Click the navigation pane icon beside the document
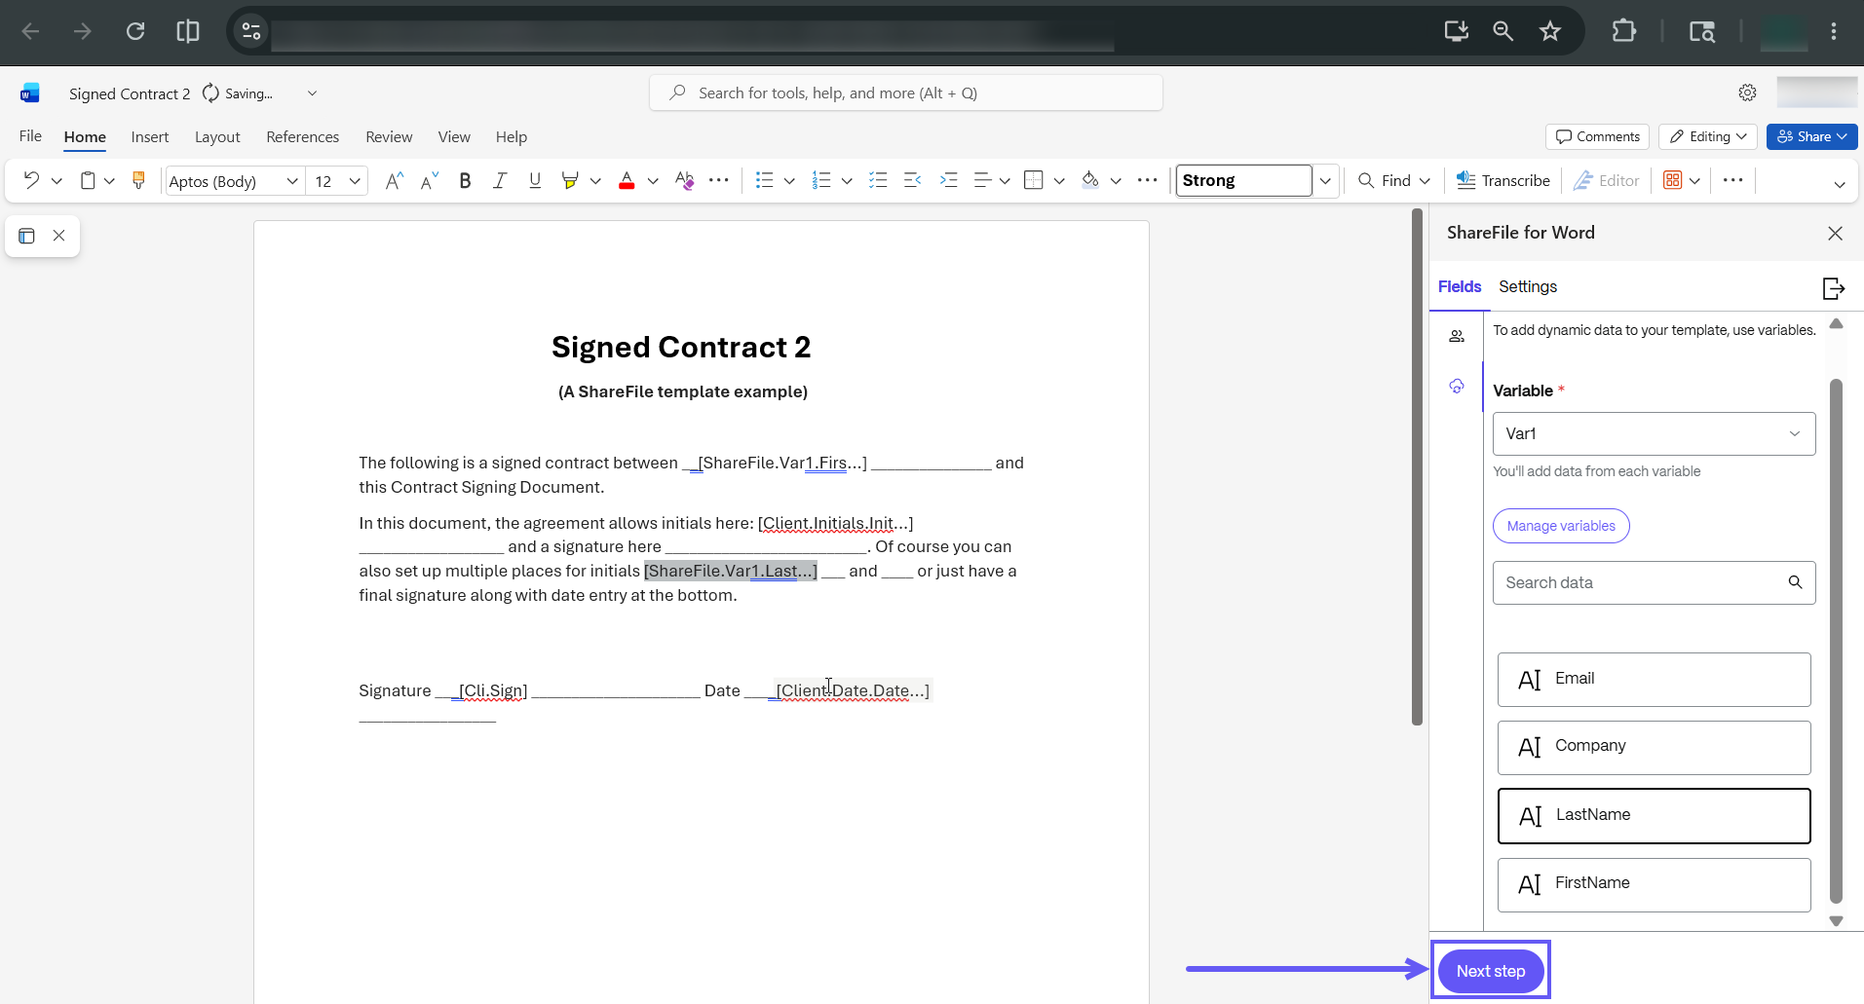Image resolution: width=1864 pixels, height=1004 pixels. (x=26, y=236)
